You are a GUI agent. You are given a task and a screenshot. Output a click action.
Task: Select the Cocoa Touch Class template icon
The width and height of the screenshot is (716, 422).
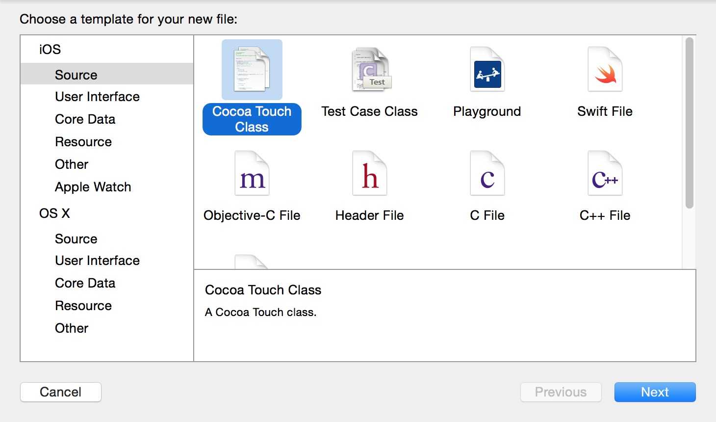252,70
